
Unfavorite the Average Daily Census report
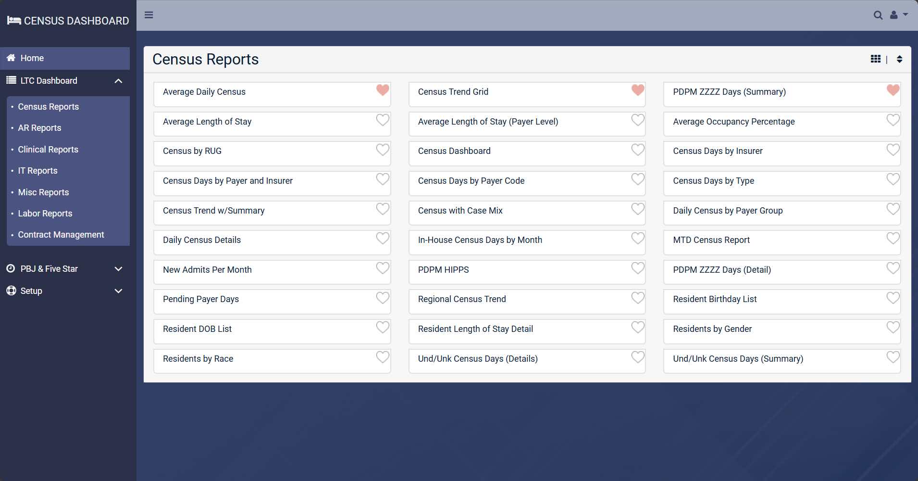(x=383, y=90)
